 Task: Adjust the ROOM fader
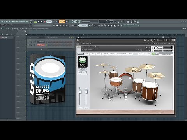86,91
